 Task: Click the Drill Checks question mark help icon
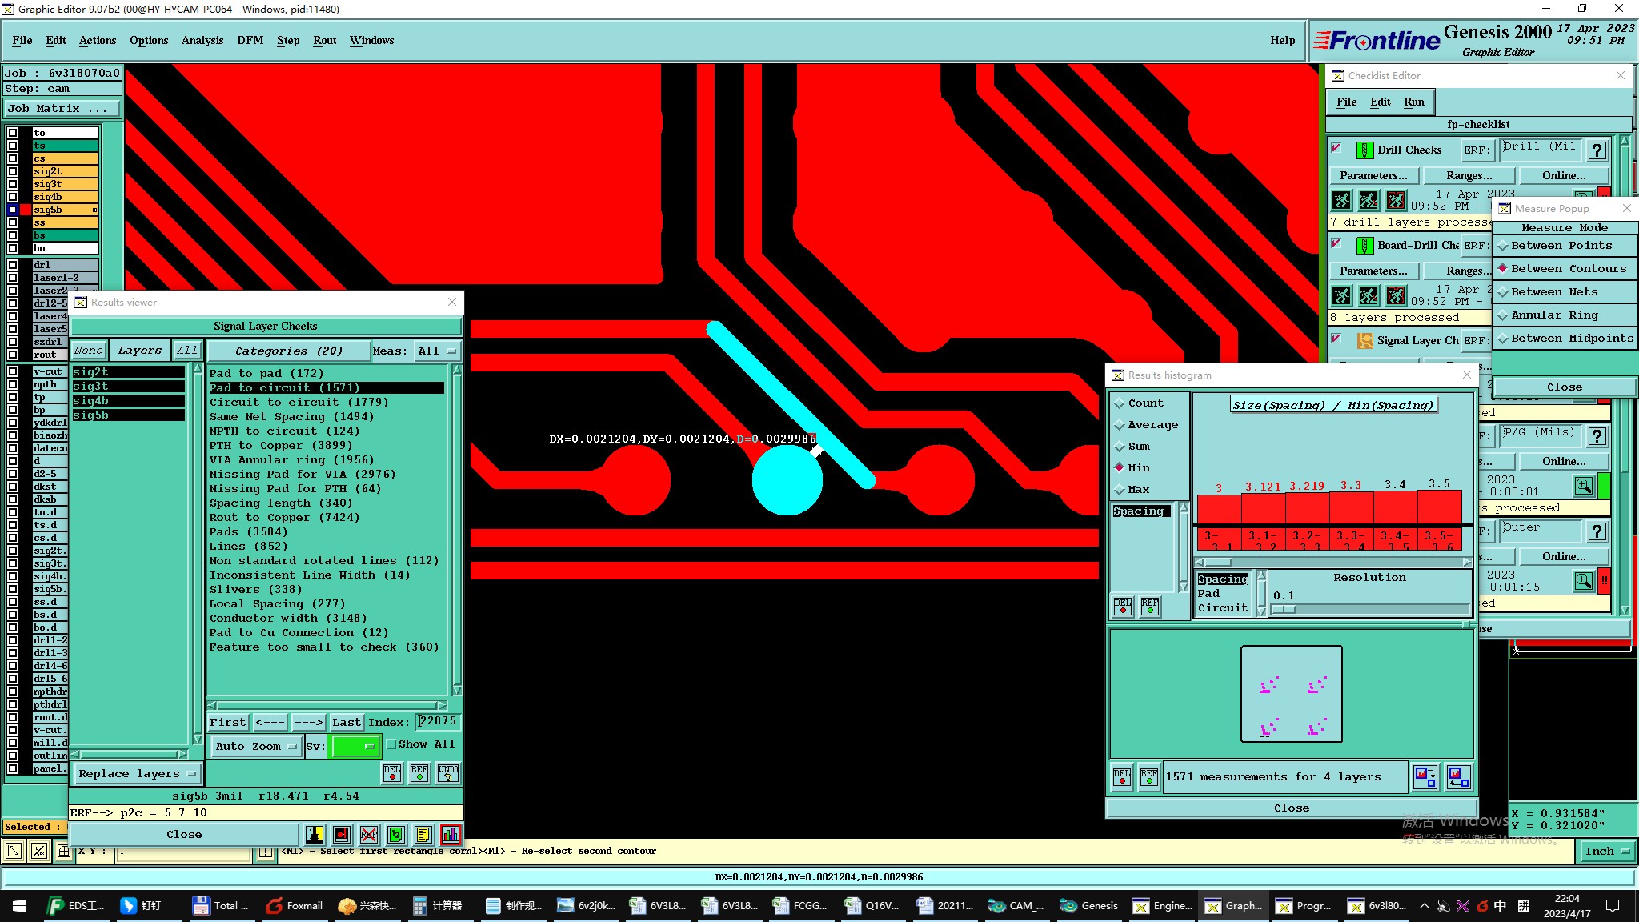click(x=1597, y=150)
